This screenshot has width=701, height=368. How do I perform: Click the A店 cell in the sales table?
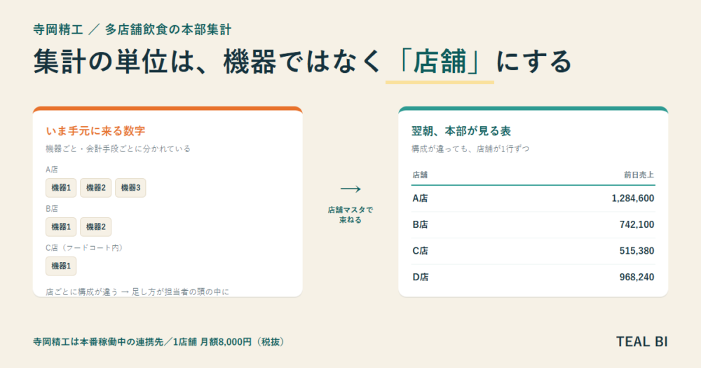coord(420,198)
